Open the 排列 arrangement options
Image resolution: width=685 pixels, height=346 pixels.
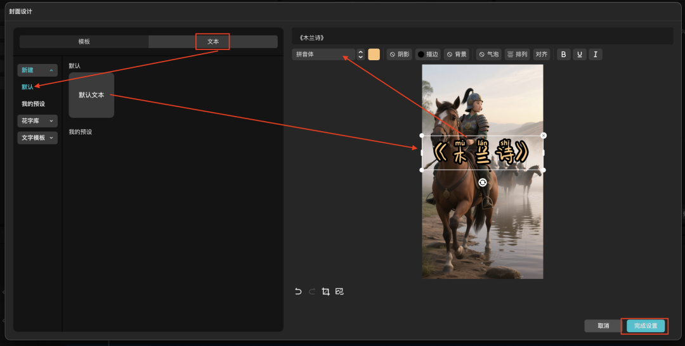(x=517, y=54)
